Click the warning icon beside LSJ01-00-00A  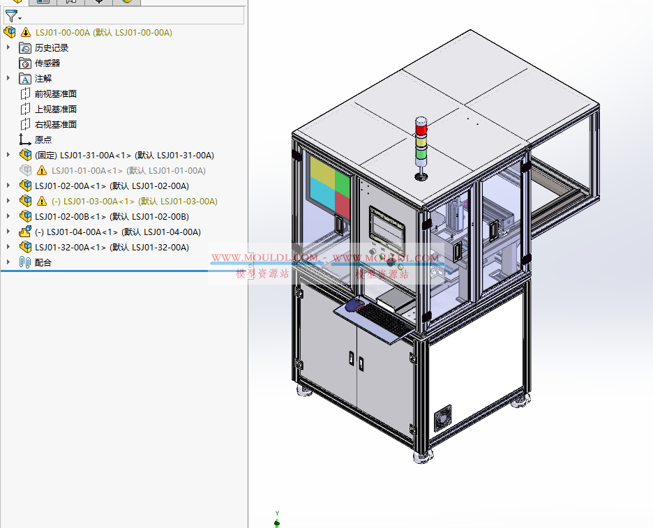tap(25, 31)
